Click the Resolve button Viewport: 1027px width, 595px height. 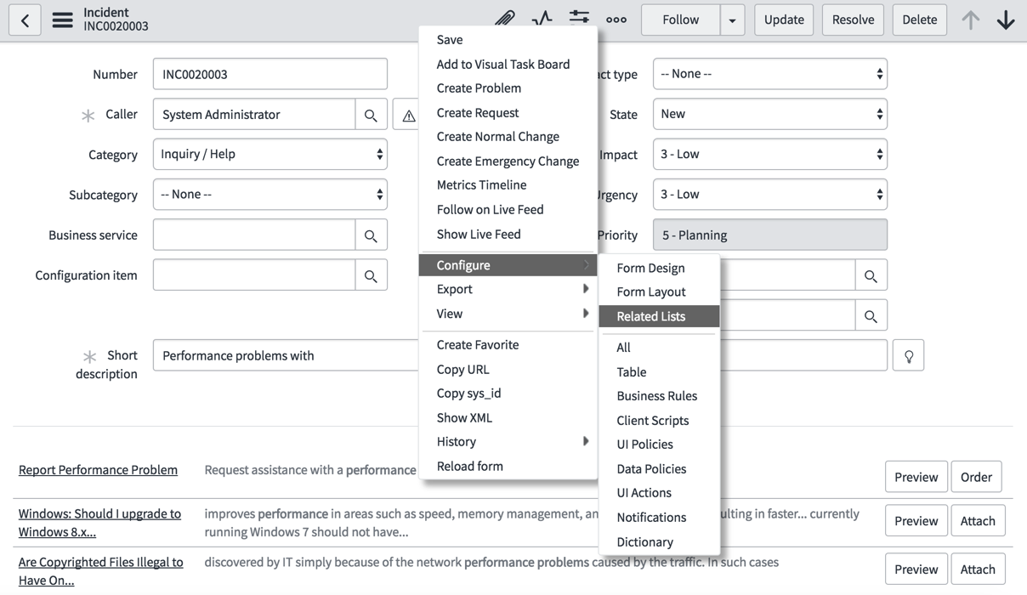(x=853, y=20)
